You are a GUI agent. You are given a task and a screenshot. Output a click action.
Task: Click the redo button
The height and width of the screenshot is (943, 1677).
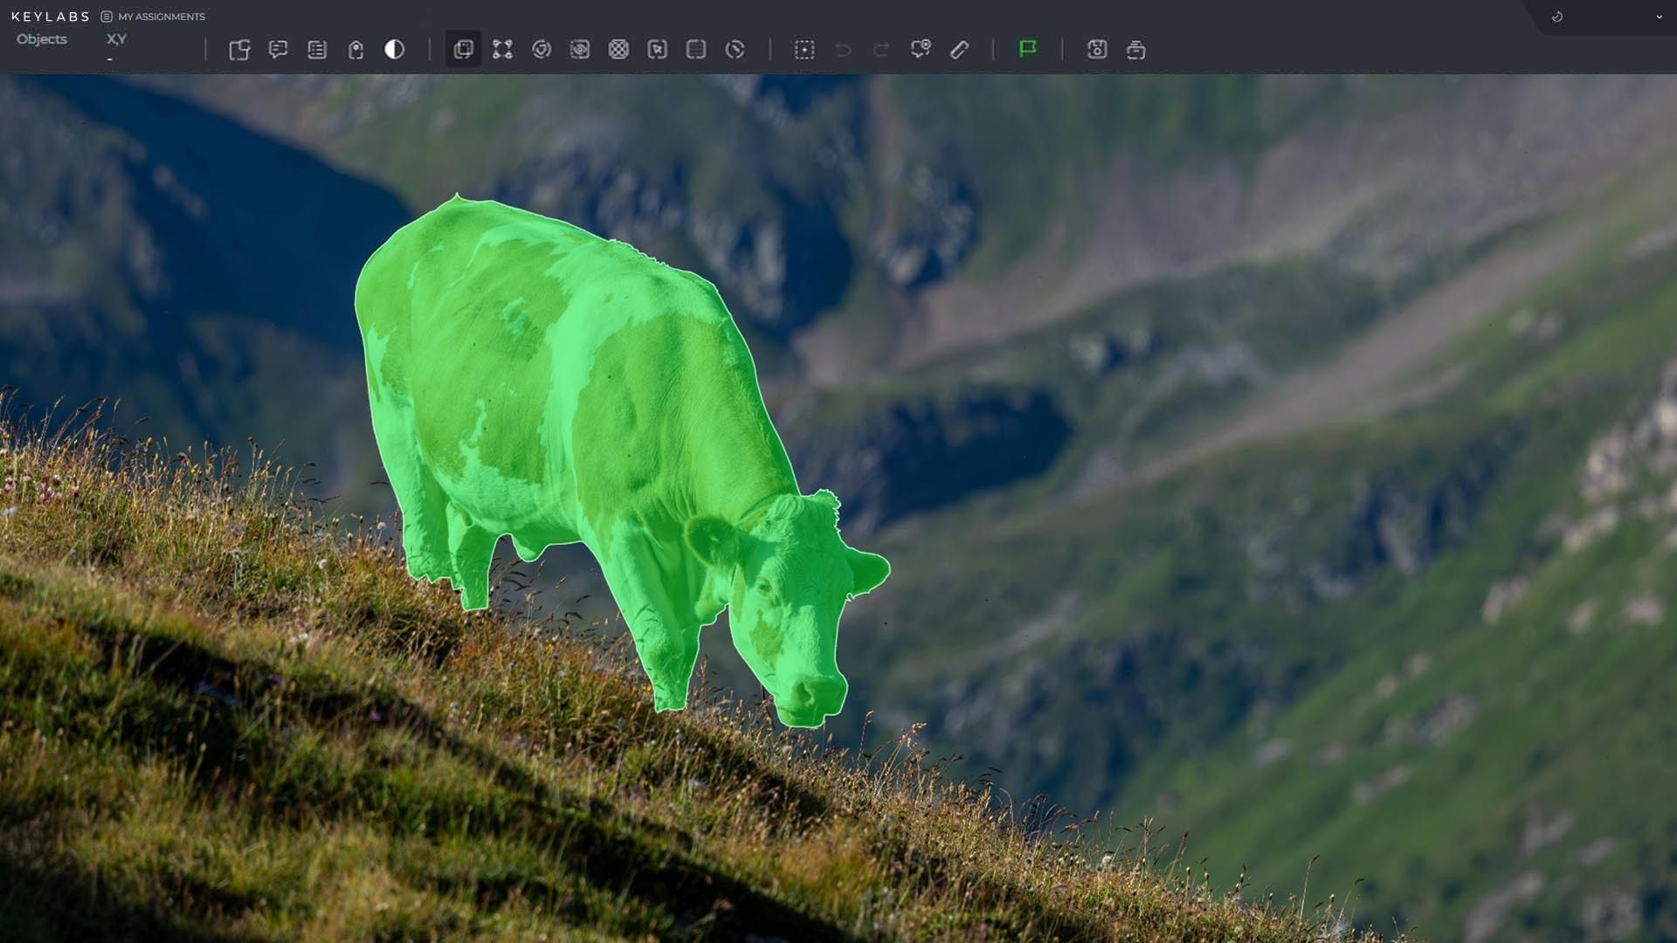tap(880, 50)
